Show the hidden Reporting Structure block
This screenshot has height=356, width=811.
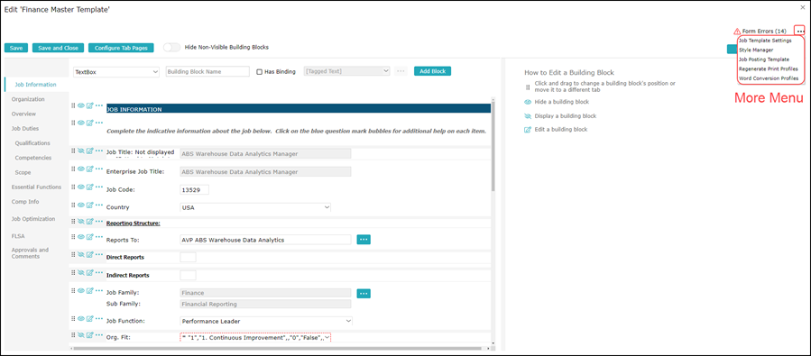click(x=80, y=221)
